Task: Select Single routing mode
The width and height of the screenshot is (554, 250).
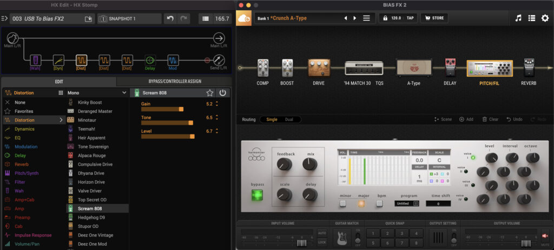Action: coord(272,119)
